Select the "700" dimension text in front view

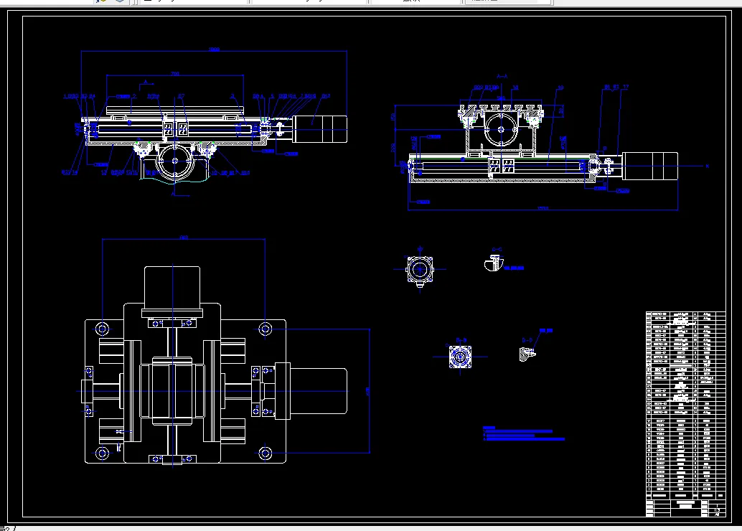175,74
